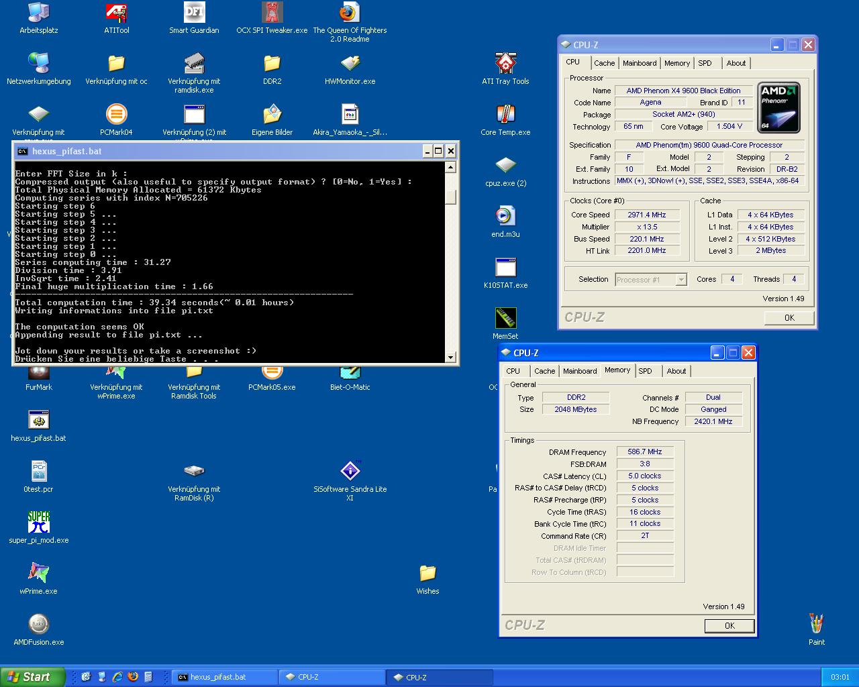Open Mainboard tab in upper CPU-Z
The height and width of the screenshot is (687, 859).
pyautogui.click(x=640, y=63)
